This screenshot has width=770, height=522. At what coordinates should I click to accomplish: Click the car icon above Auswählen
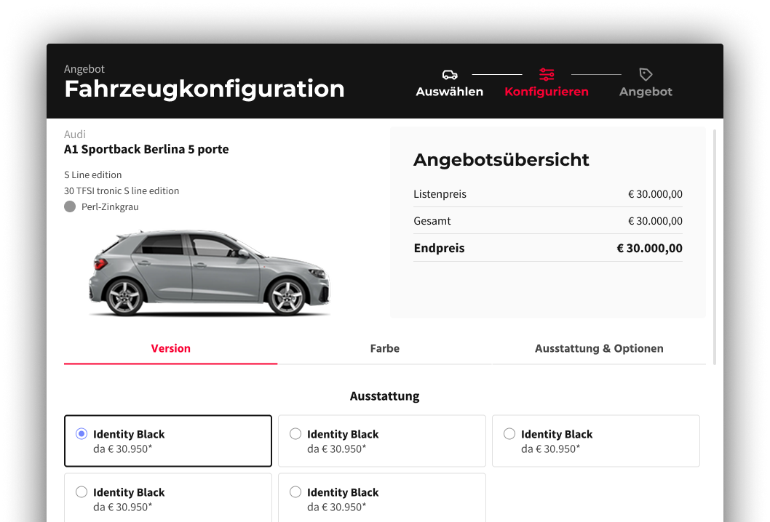coord(449,75)
